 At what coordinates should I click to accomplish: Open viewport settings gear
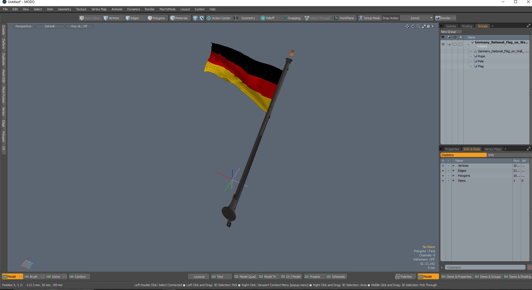click(x=428, y=26)
